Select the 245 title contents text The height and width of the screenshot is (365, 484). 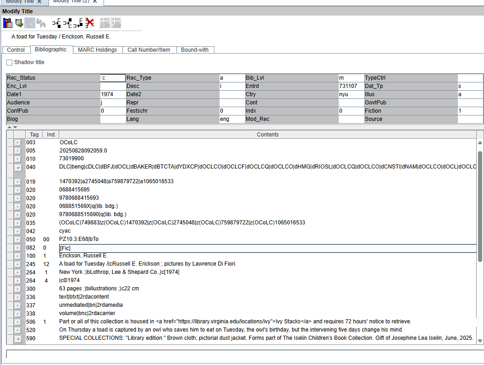148,264
